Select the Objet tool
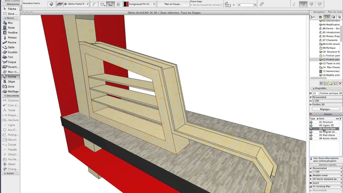Image resolution: width=343 pixels, height=193 pixels. point(10,81)
